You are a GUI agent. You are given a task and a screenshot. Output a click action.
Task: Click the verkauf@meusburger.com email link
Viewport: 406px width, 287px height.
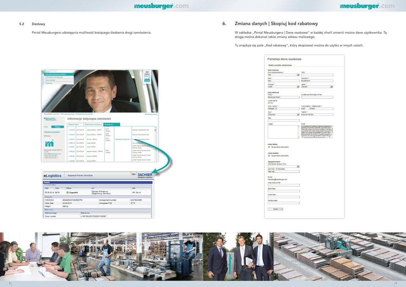52,154
